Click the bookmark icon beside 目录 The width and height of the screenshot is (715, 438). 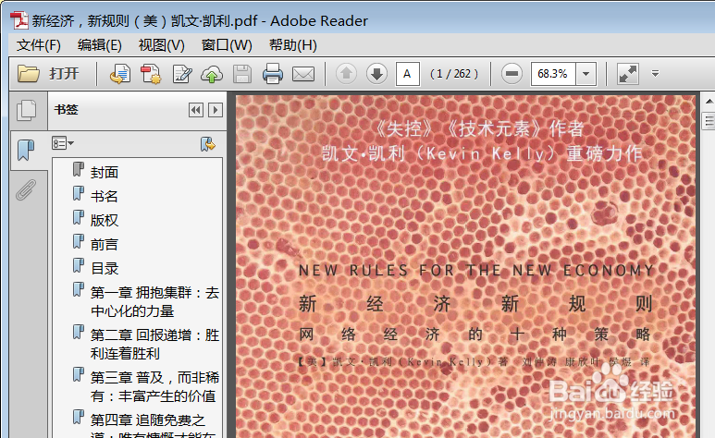(x=79, y=265)
